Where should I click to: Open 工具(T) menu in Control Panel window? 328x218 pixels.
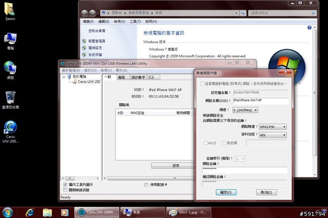coord(135,21)
